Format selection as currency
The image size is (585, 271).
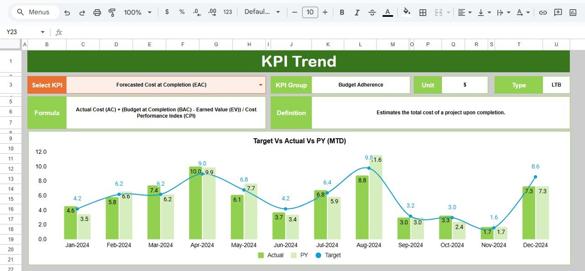pyautogui.click(x=167, y=12)
